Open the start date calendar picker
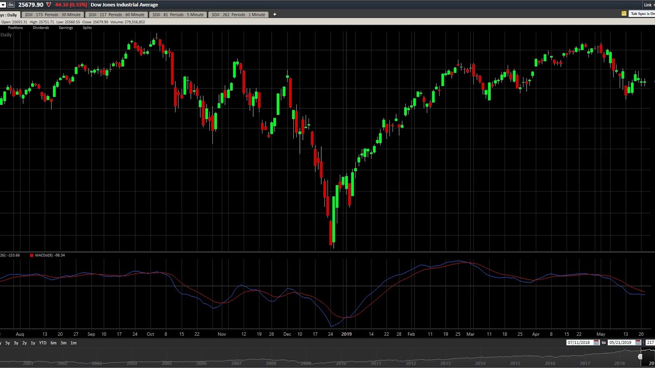655x368 pixels. (596, 342)
